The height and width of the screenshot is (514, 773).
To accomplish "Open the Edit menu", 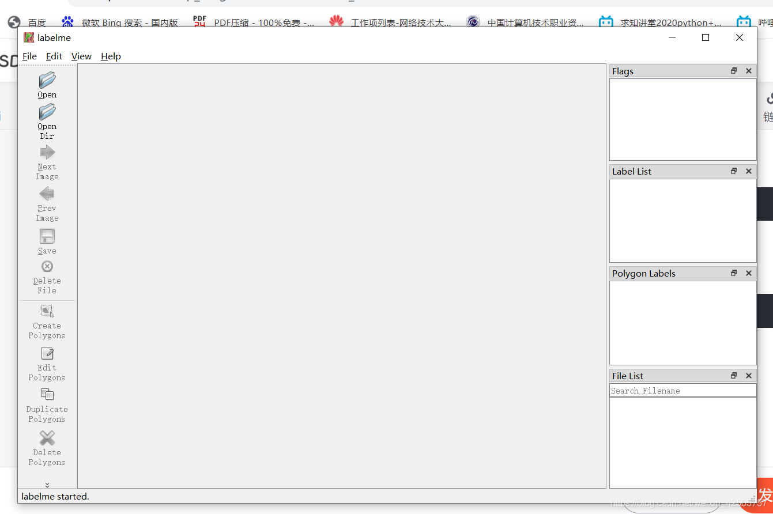I will coord(54,56).
